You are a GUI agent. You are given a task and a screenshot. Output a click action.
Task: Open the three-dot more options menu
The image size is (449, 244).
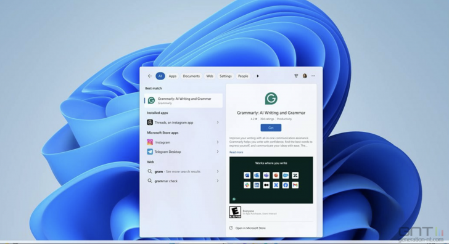pos(313,76)
